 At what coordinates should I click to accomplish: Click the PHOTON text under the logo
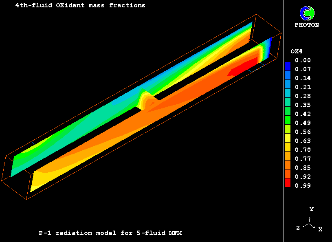[x=307, y=25]
